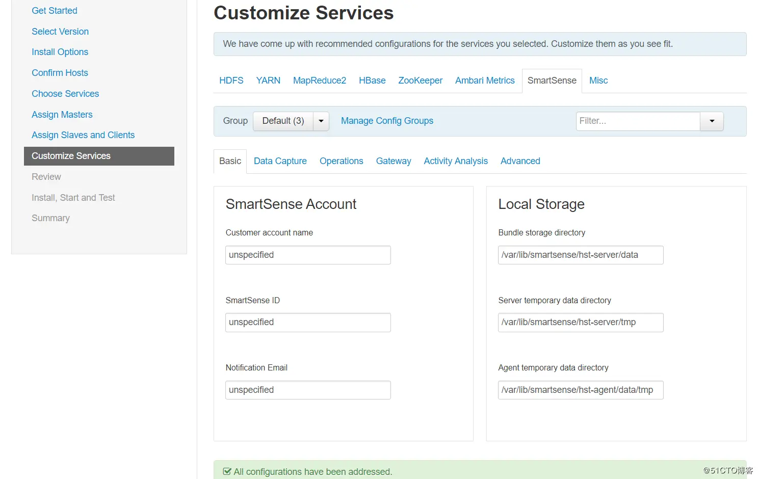Switch to the Advanced settings tab

pos(520,161)
